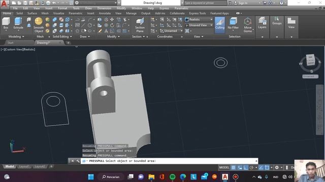Toggle MODEL space button in status bar
Image resolution: width=325 pixels, height=182 pixels.
click(224, 167)
